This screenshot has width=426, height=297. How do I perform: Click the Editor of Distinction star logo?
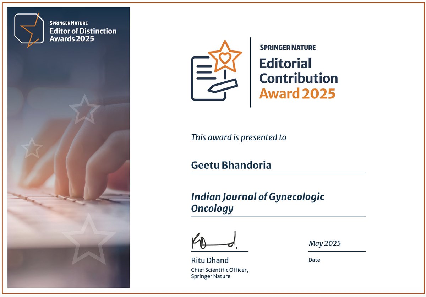(29, 30)
